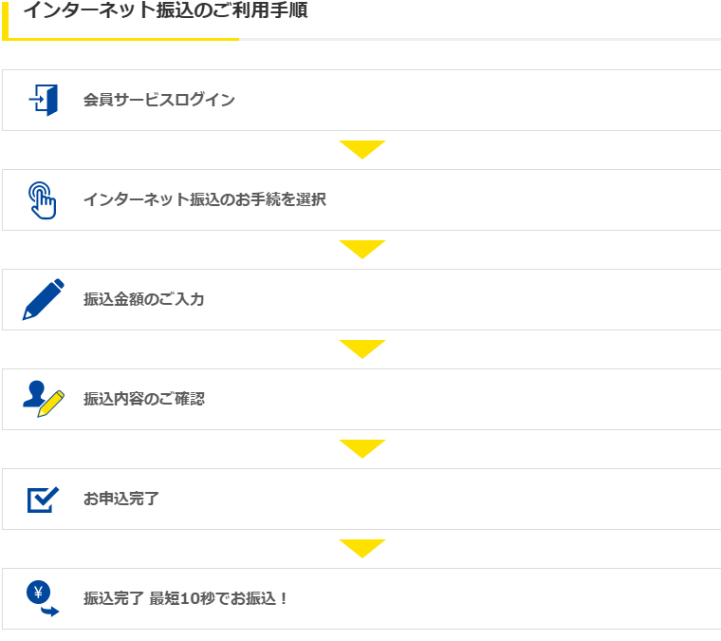
Task: Click the インターネット振込のご利用手順 heading
Action: pyautogui.click(x=165, y=10)
